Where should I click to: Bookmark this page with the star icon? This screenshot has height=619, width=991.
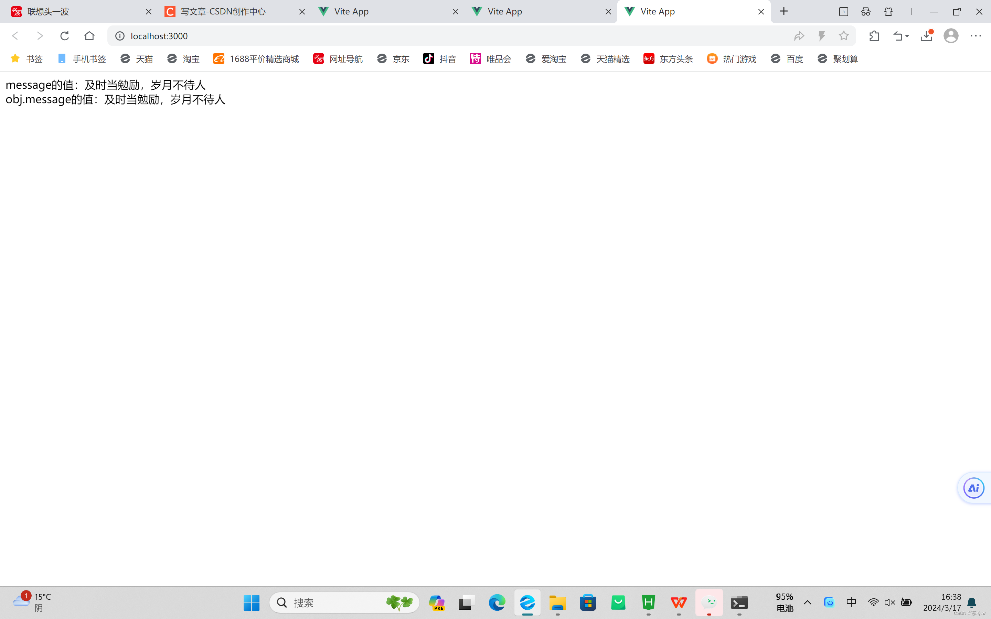pos(844,36)
